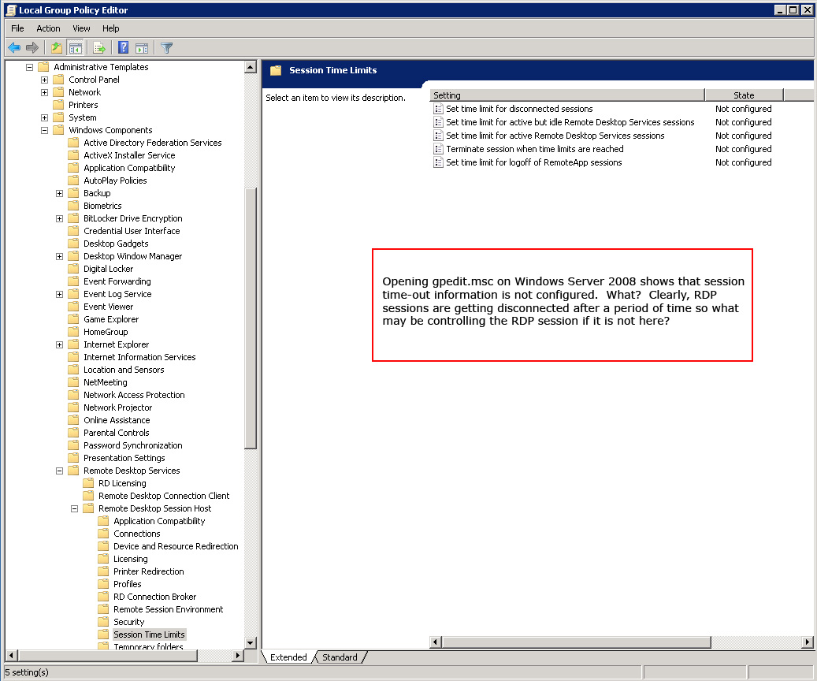
Task: Open the File menu
Action: click(x=17, y=28)
